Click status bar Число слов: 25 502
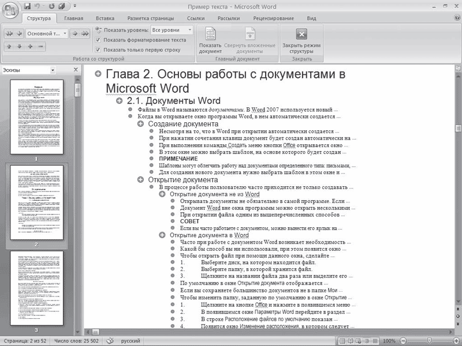This screenshot has height=346, width=462. [76, 341]
